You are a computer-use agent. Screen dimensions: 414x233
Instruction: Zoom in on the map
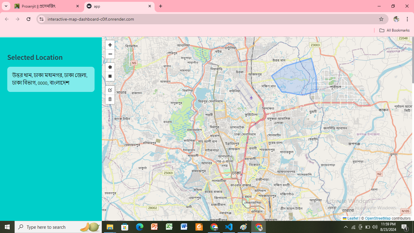tap(110, 45)
